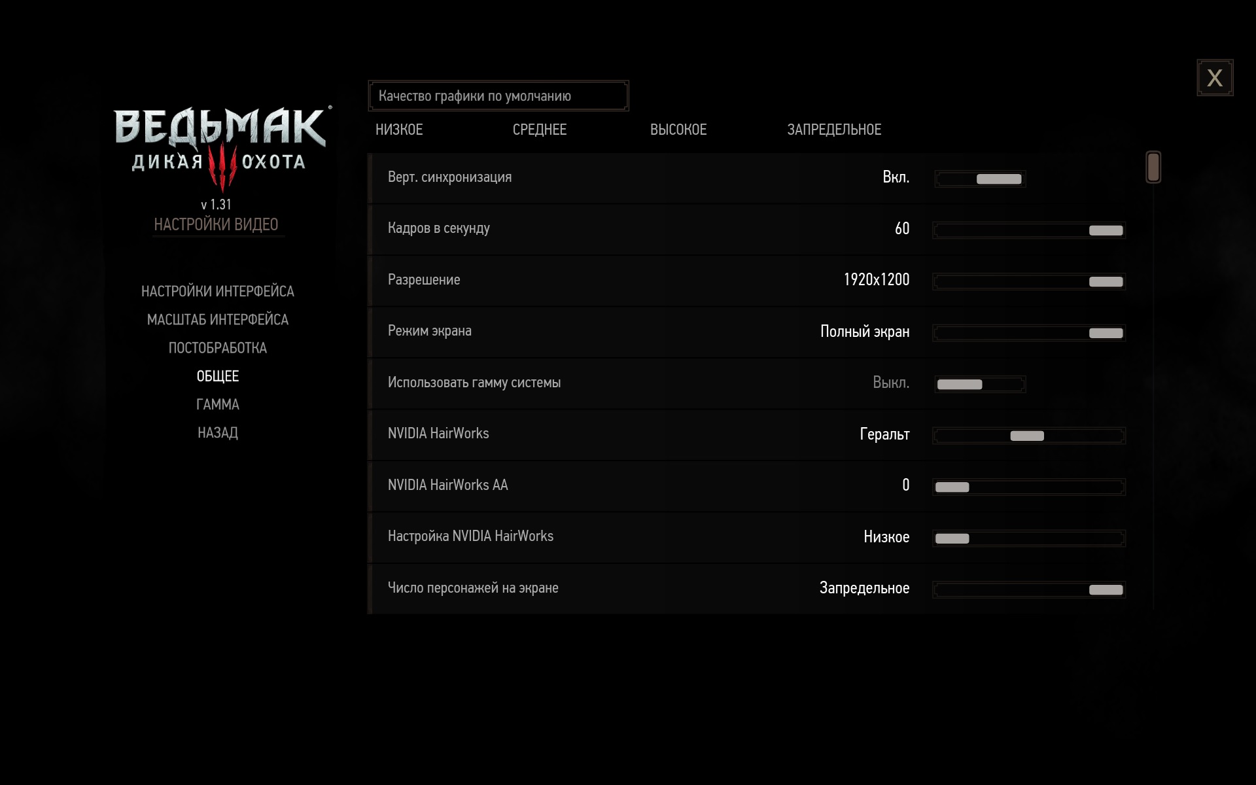This screenshot has width=1256, height=785.
Task: Open МАСШТАБ ИНТЕРФЕЙСА settings
Action: click(217, 319)
